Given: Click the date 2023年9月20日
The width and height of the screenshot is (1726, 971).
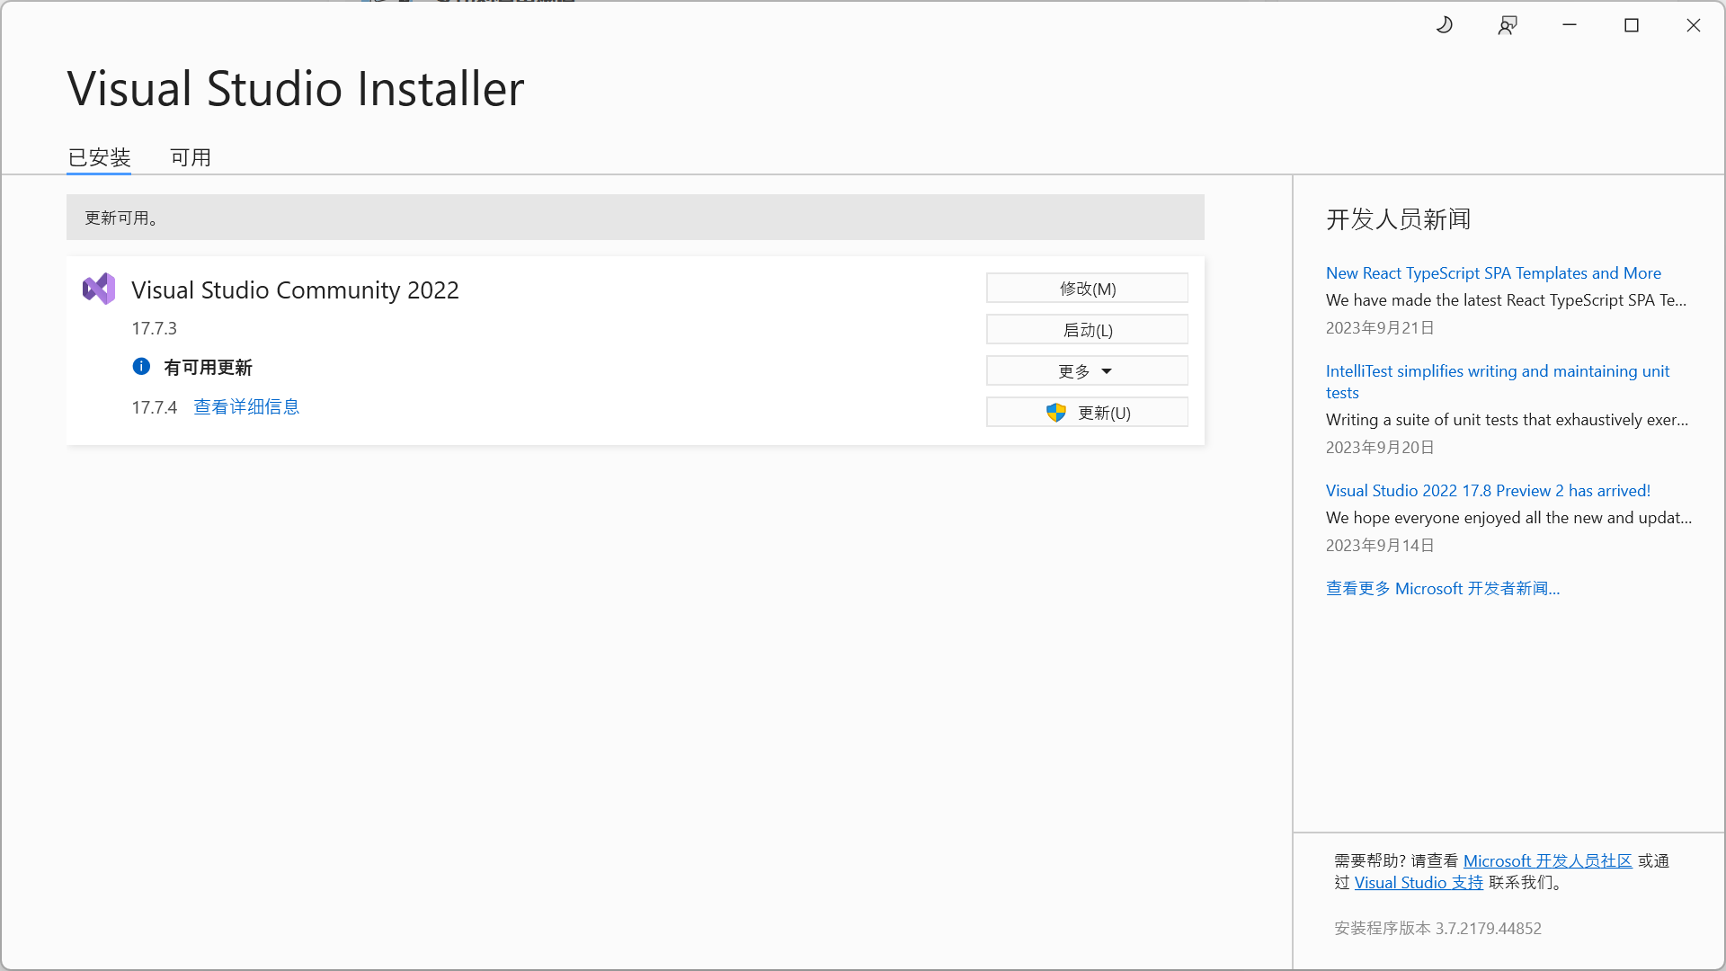Looking at the screenshot, I should (1380, 447).
